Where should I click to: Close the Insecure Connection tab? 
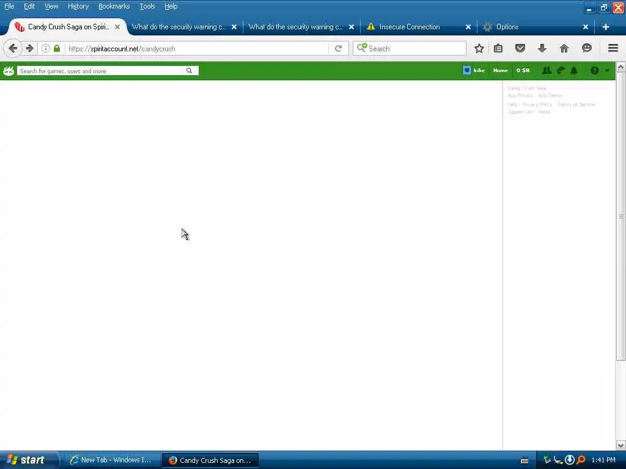coord(468,27)
